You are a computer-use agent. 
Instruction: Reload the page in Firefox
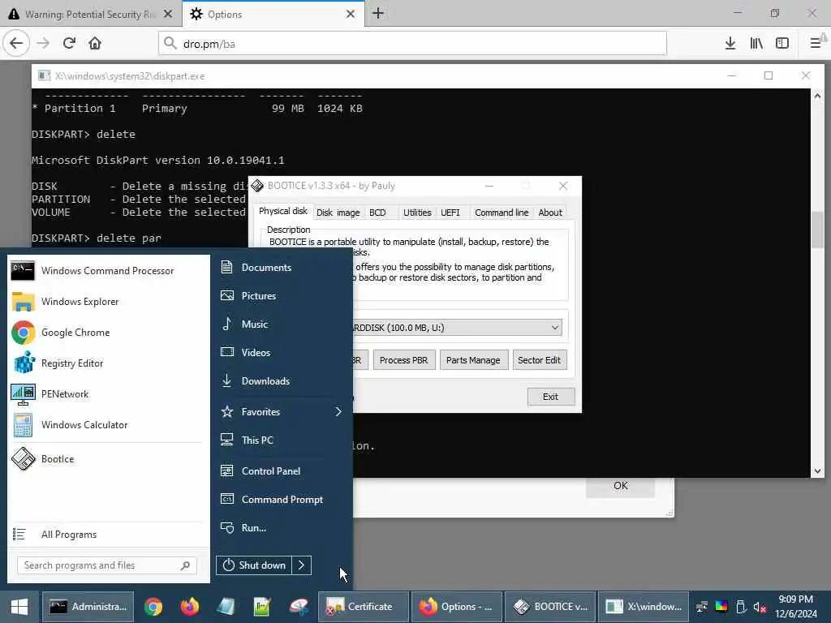(69, 44)
